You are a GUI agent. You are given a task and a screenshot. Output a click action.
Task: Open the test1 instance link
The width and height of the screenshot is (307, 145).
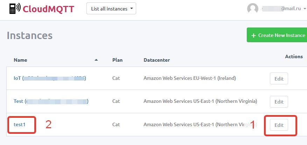pyautogui.click(x=20, y=124)
